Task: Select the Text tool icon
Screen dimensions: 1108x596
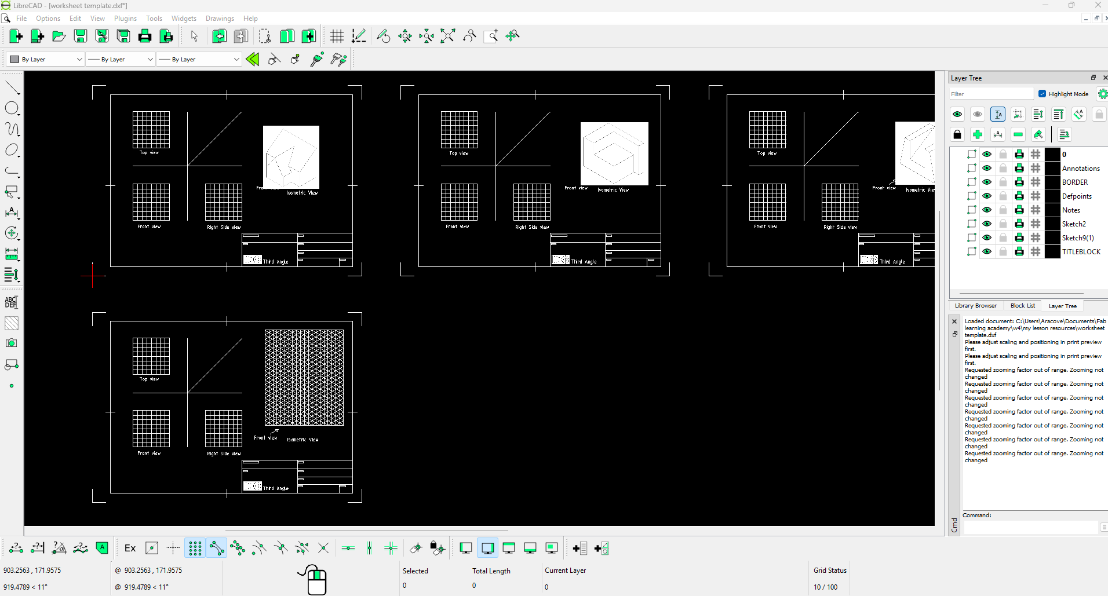Action: (x=12, y=302)
